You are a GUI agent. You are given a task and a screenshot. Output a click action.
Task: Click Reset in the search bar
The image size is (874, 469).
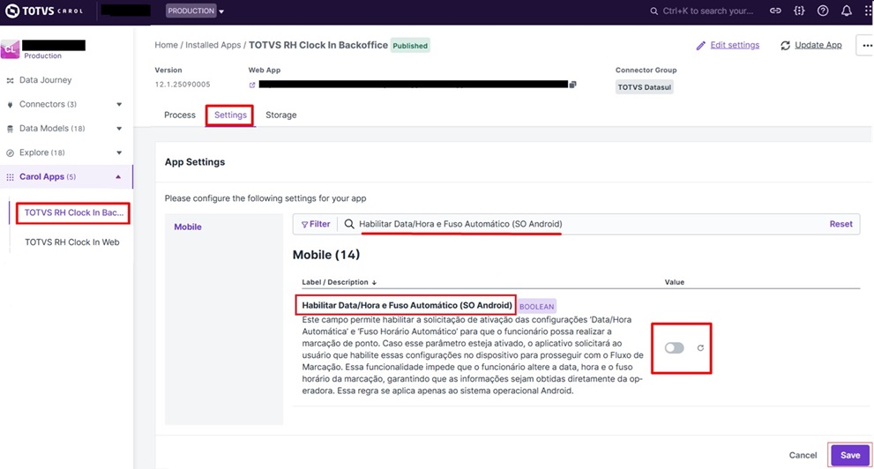(x=840, y=224)
